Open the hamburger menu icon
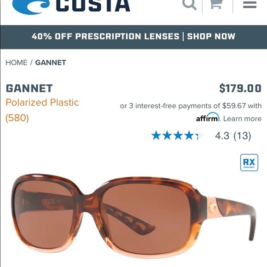Image resolution: width=267 pixels, height=267 pixels. (250, 5)
